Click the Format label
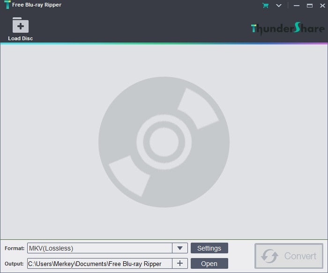The image size is (328, 273). point(15,248)
